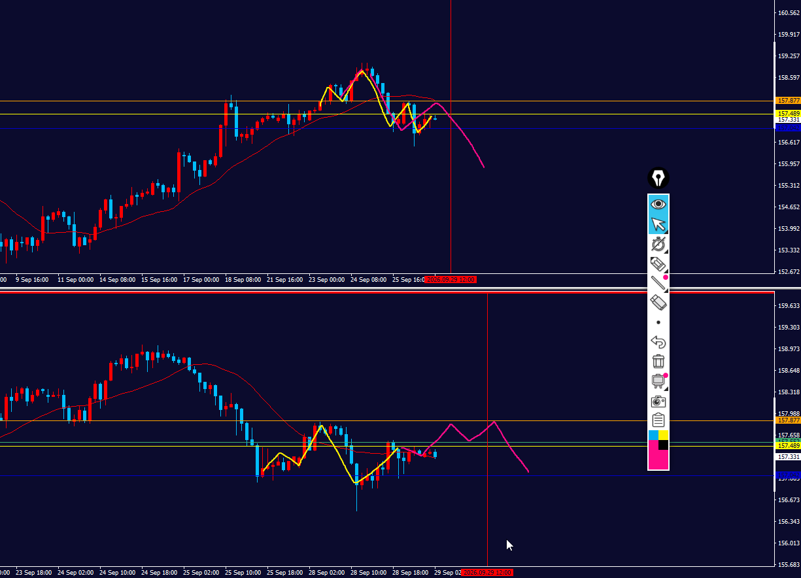Select the arrow cursor tool
The height and width of the screenshot is (578, 801).
[658, 224]
